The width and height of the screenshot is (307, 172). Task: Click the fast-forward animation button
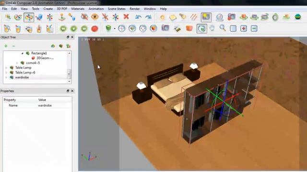click(84, 29)
